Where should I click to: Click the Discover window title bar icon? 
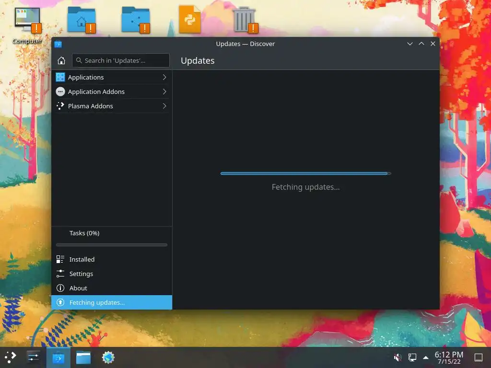pos(58,44)
